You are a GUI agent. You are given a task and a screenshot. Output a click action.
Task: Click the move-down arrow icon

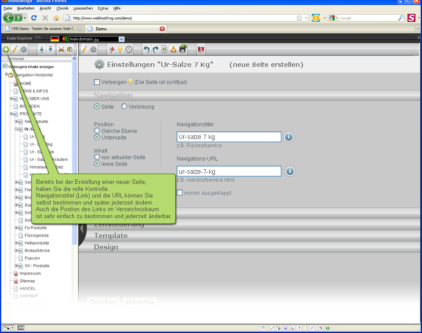pos(41,49)
